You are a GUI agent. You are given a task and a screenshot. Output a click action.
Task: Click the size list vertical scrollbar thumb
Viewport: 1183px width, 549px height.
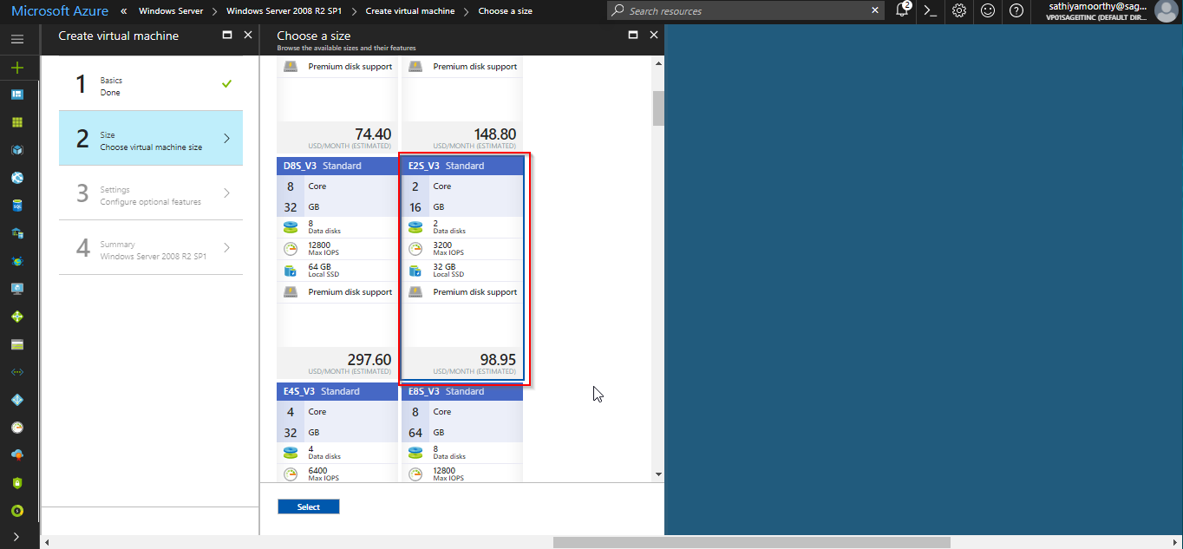(658, 108)
